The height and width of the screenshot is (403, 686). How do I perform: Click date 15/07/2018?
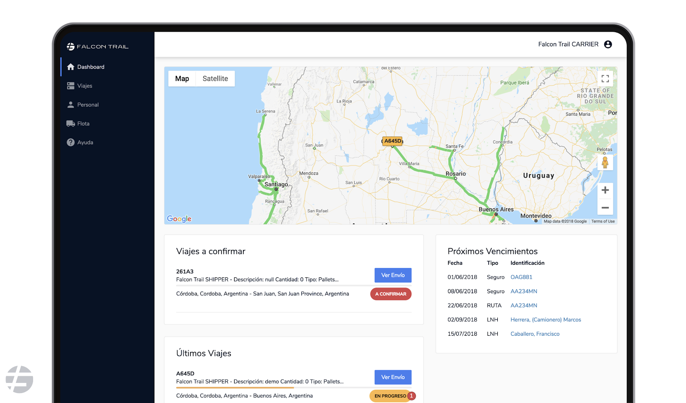click(462, 334)
